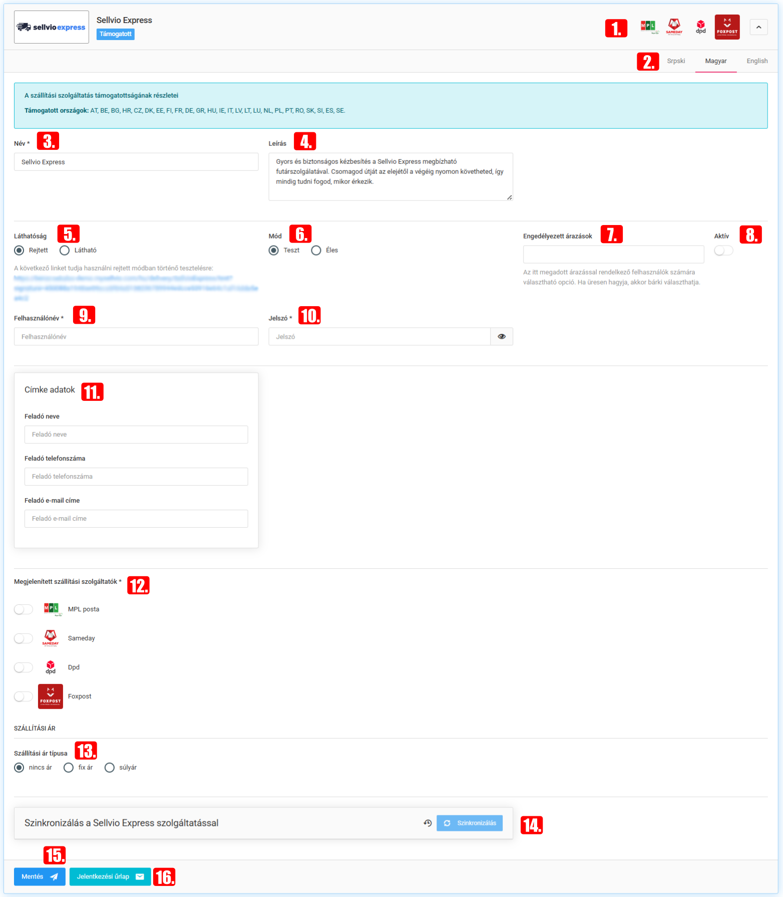The width and height of the screenshot is (783, 897).
Task: Click the MPL logo in header
Action: (x=649, y=27)
